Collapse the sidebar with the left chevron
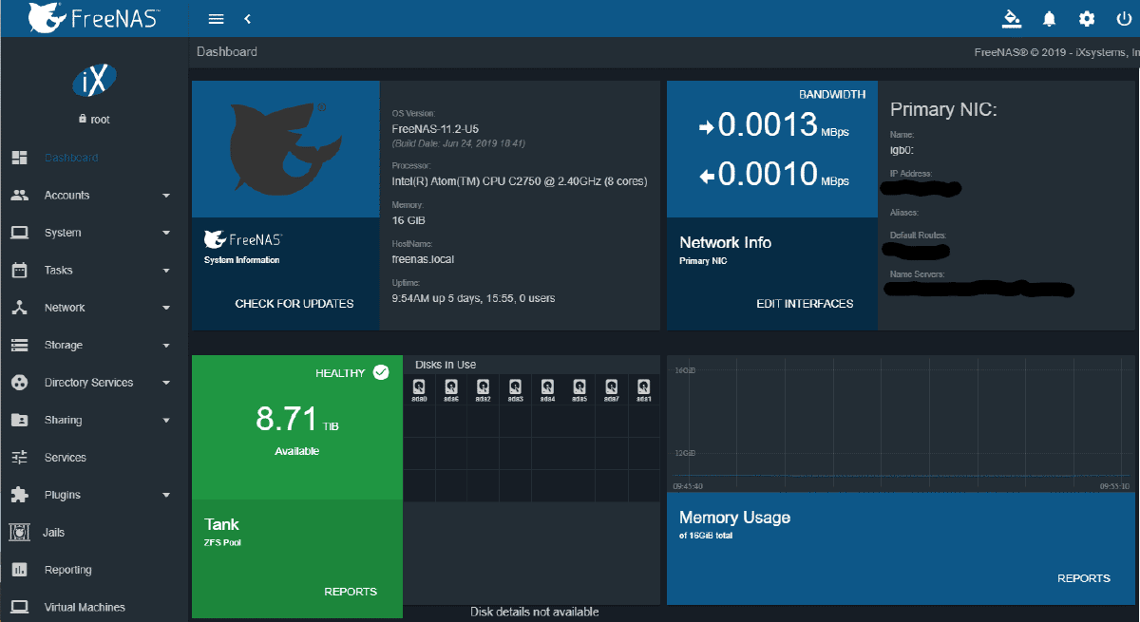Image resolution: width=1140 pixels, height=622 pixels. pos(246,18)
